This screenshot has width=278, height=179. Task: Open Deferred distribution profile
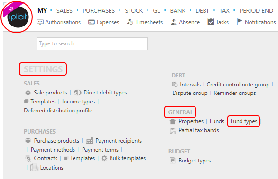pyautogui.click(x=58, y=111)
